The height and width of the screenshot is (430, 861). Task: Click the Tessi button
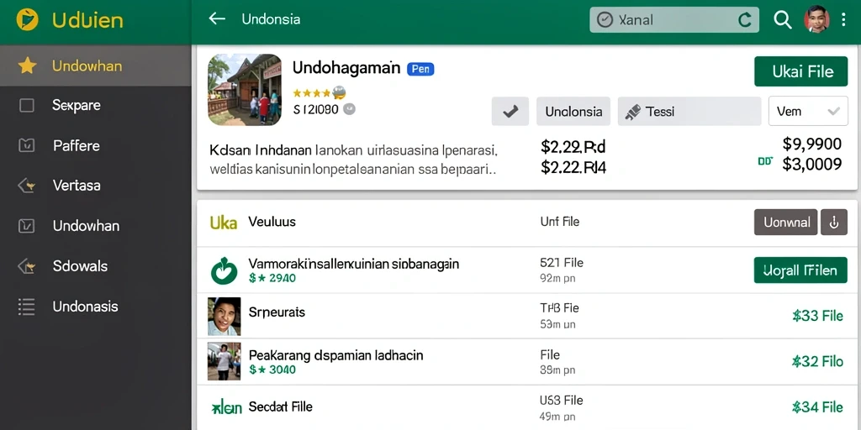click(689, 112)
